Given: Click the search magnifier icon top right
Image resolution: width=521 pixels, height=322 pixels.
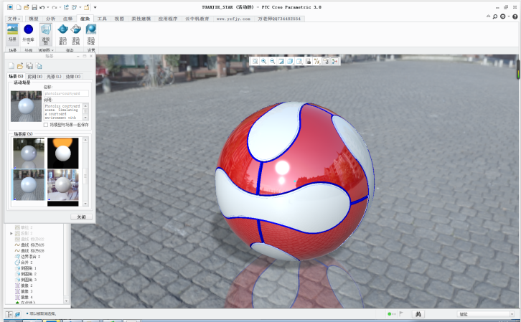Looking at the screenshot, I should [495, 16].
